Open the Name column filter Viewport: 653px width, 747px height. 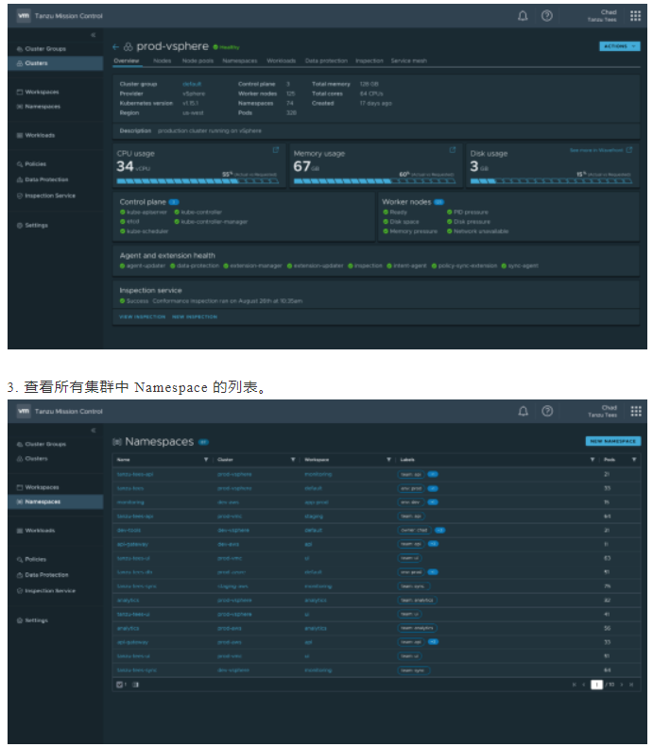click(x=206, y=460)
